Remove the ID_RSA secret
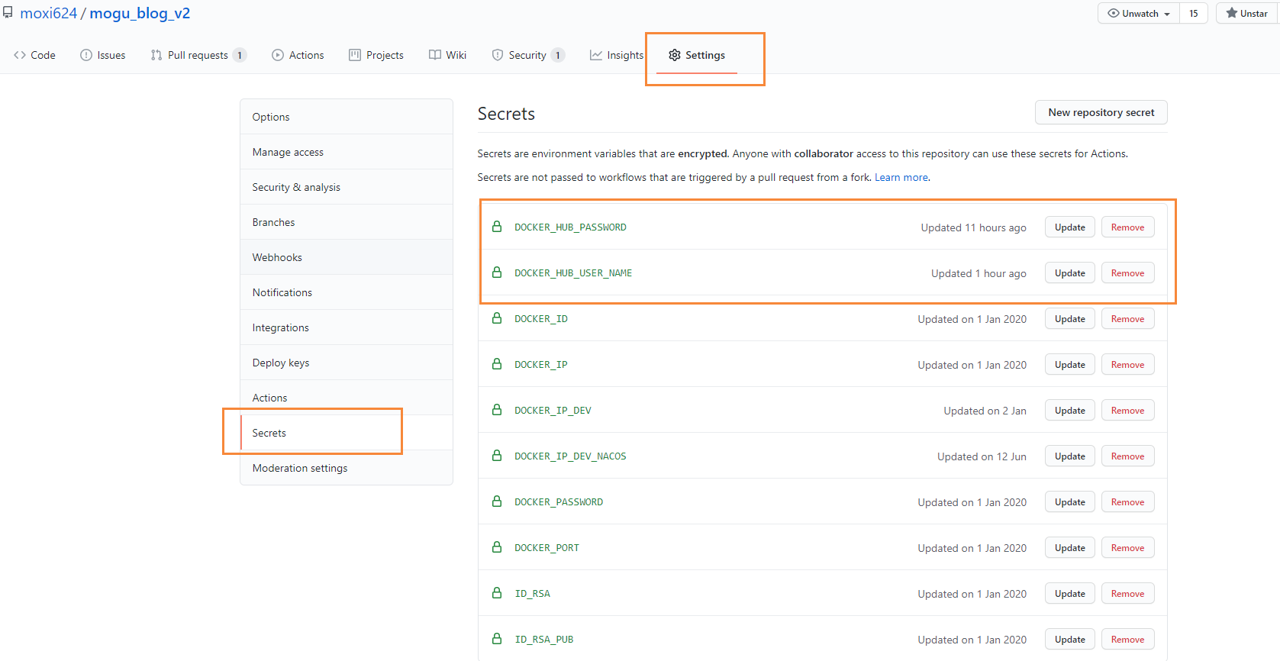This screenshot has width=1280, height=661. click(1127, 593)
